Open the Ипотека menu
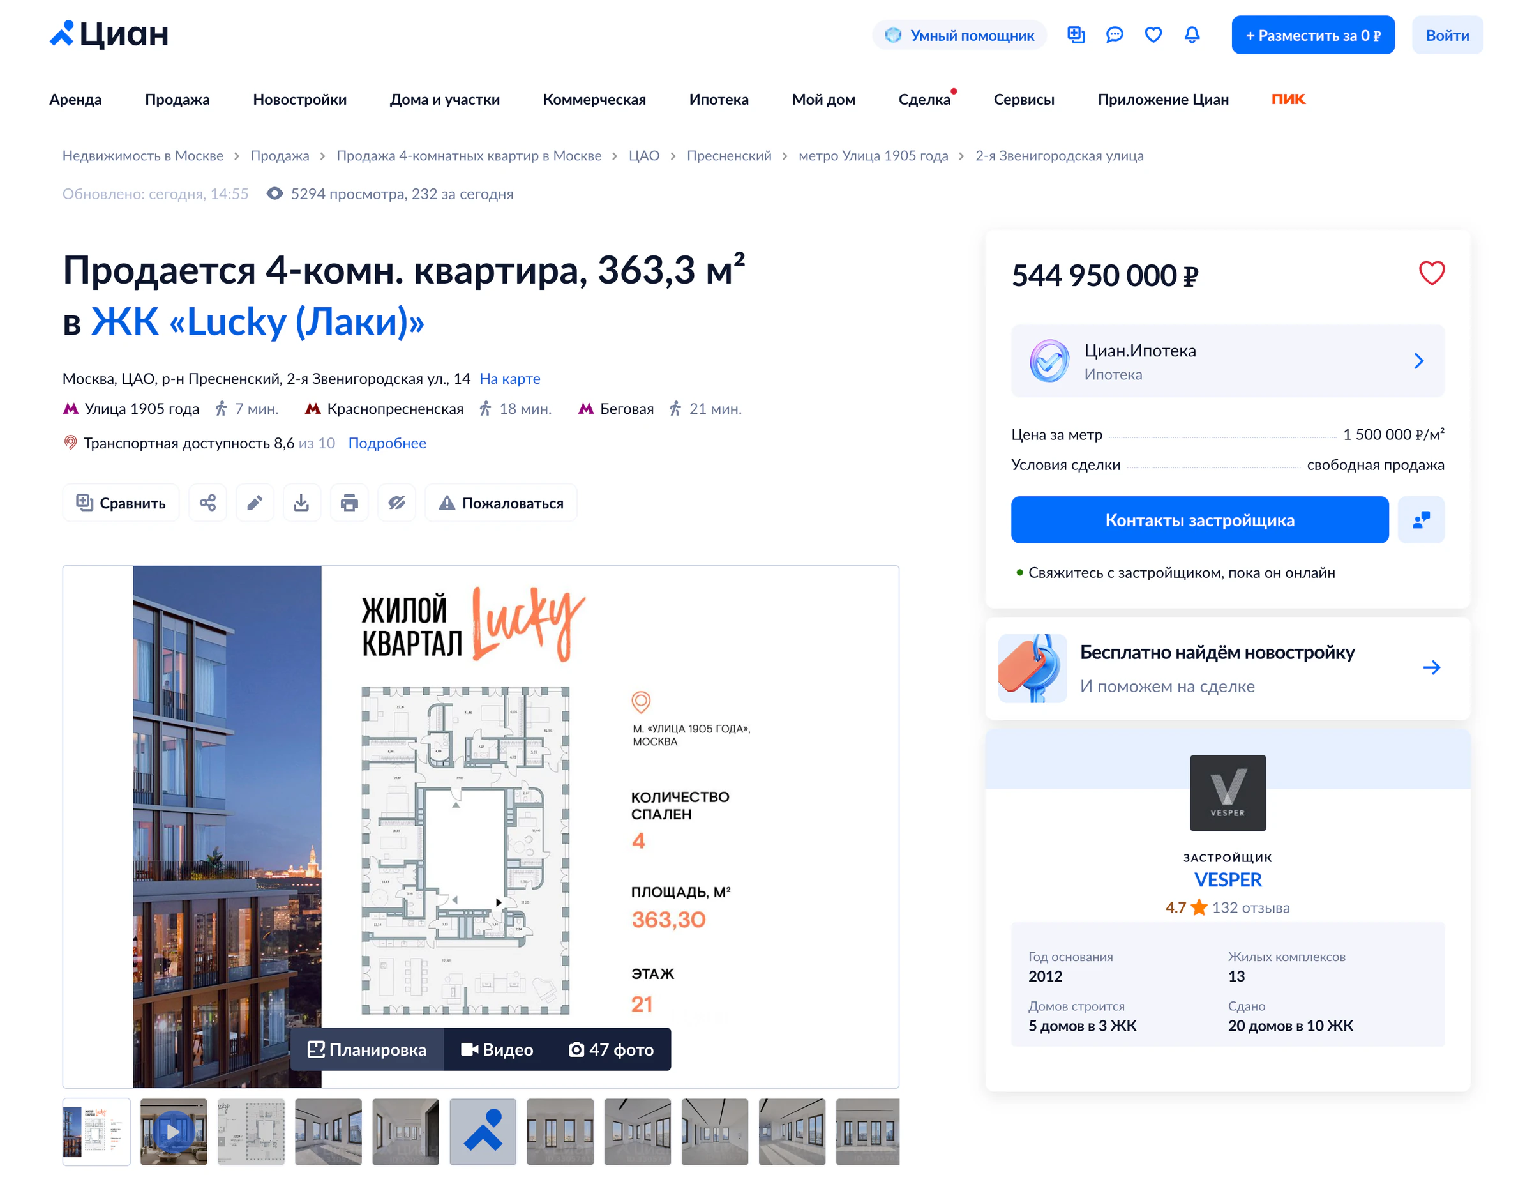 tap(719, 100)
